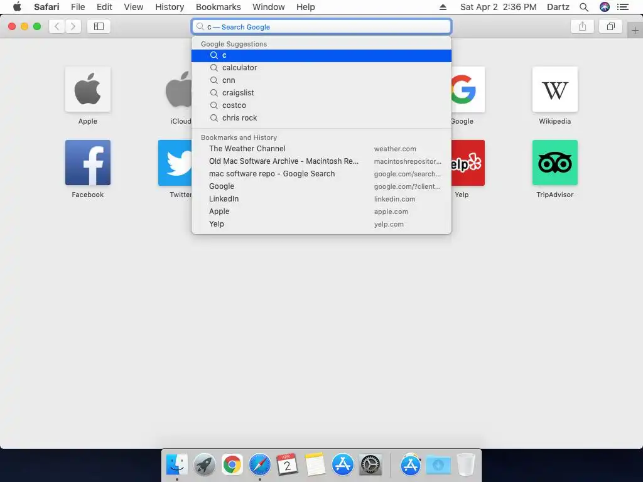This screenshot has height=482, width=643.
Task: Click the Safari compass icon in Dock
Action: (x=260, y=465)
